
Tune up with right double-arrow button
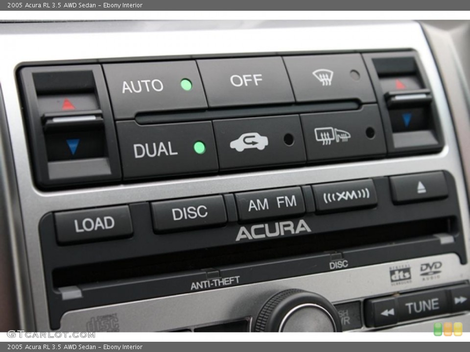coord(459,299)
